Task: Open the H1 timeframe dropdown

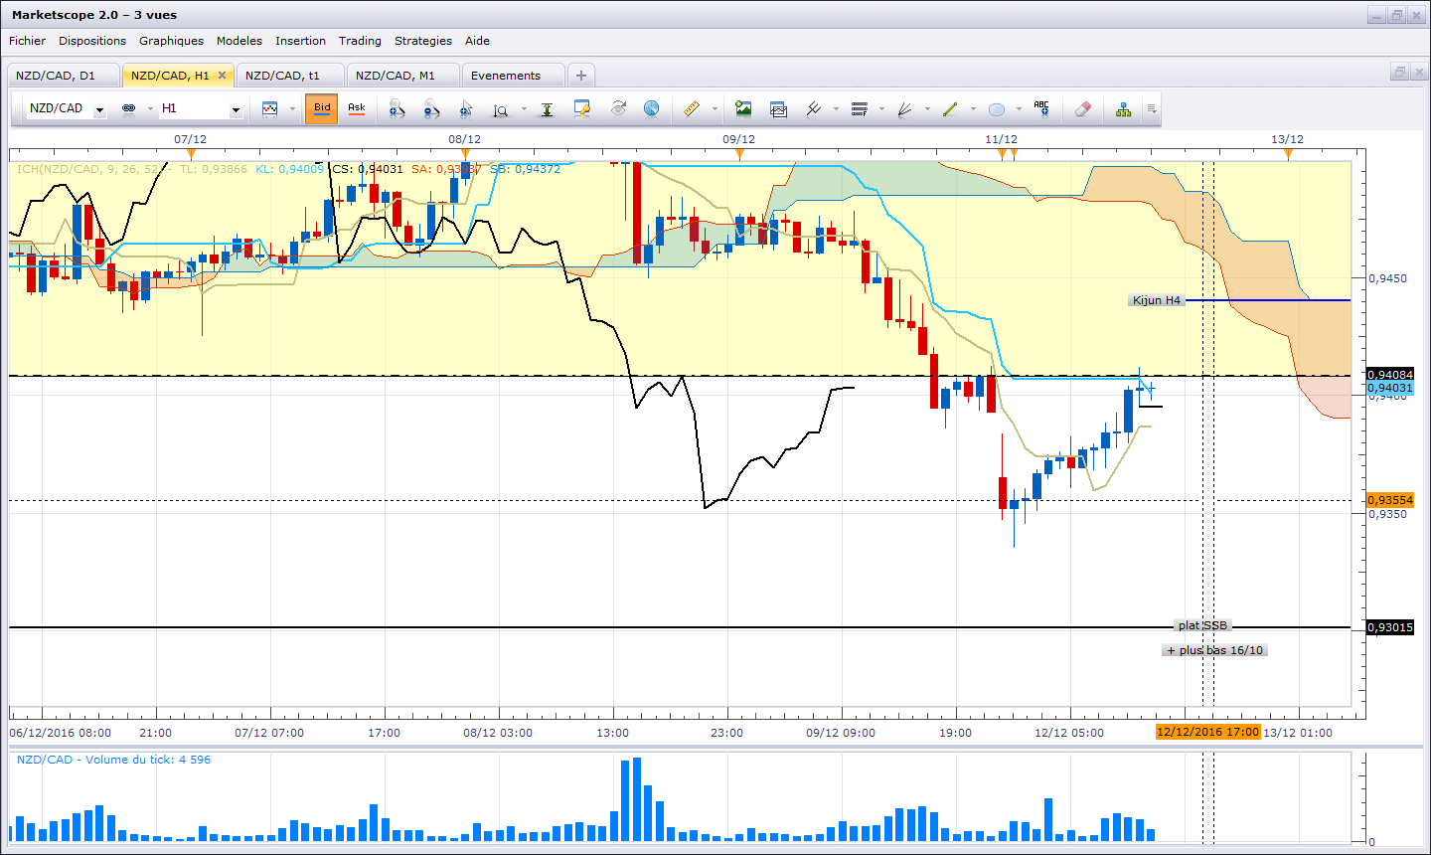Action: (x=236, y=109)
